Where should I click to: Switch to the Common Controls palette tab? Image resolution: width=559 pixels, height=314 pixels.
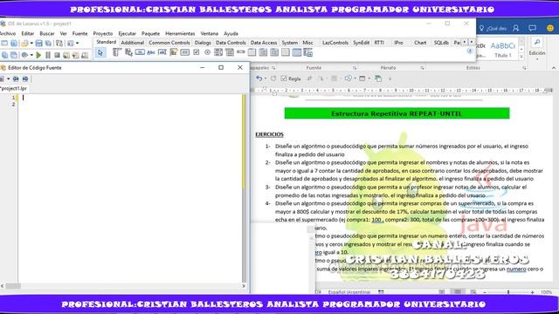coord(169,43)
